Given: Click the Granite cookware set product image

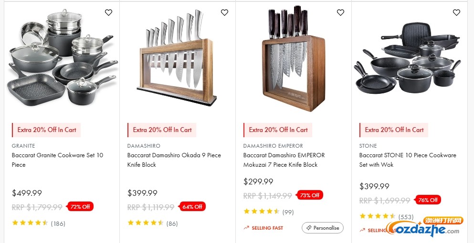Looking at the screenshot, I should 61,60.
